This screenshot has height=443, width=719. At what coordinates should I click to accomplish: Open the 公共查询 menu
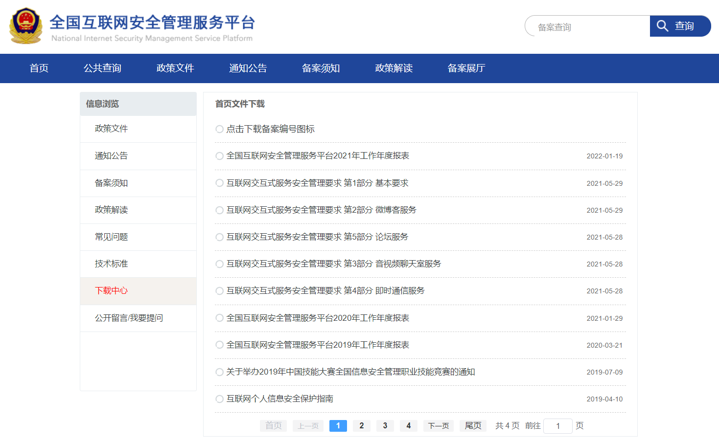click(102, 68)
